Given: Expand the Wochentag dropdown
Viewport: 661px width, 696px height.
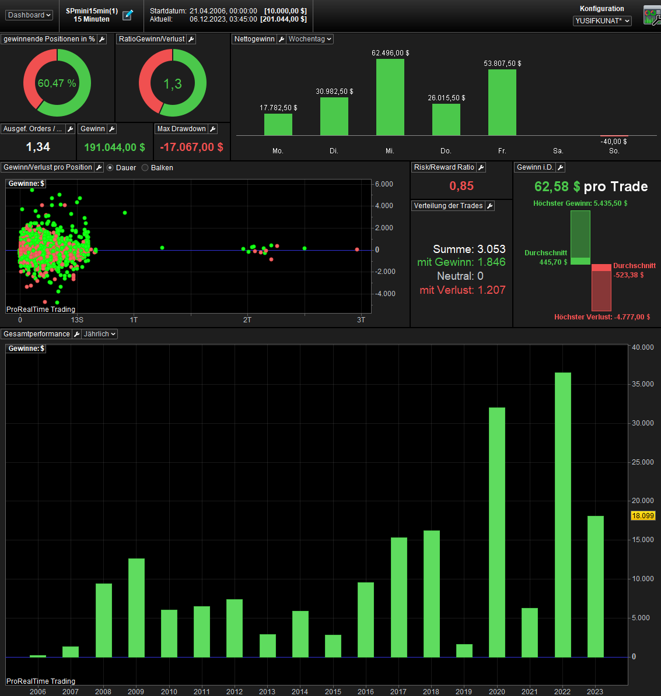Looking at the screenshot, I should [x=310, y=39].
